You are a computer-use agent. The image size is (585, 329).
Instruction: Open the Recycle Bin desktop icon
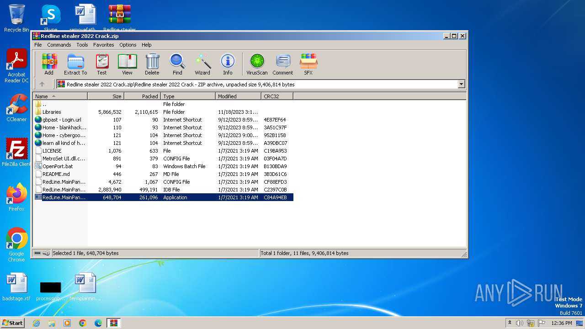tap(16, 18)
